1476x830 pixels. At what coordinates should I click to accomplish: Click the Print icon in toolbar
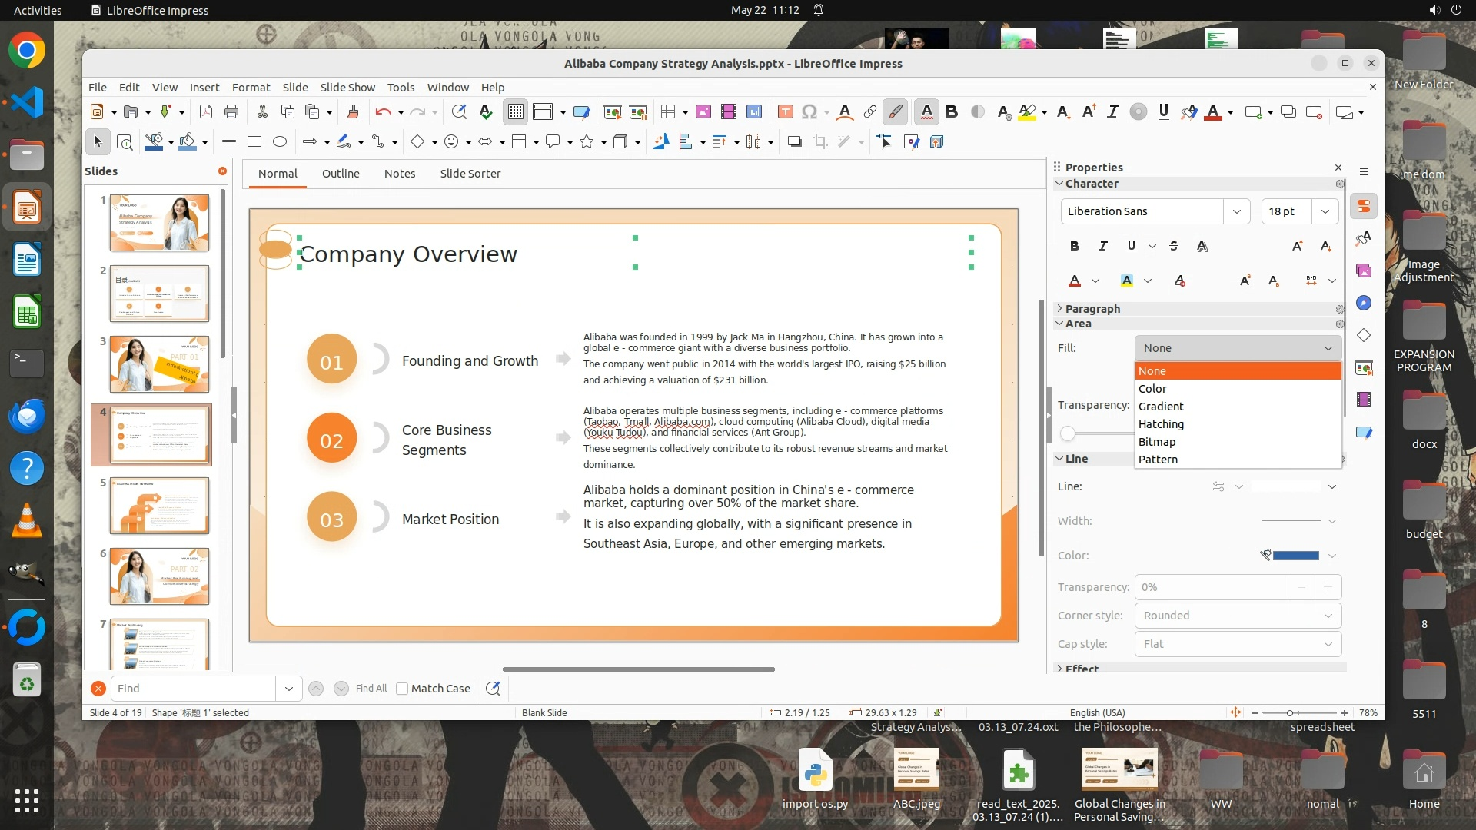coord(231,112)
